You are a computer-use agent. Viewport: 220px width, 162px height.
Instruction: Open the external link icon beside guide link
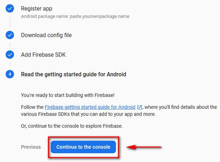(x=139, y=107)
